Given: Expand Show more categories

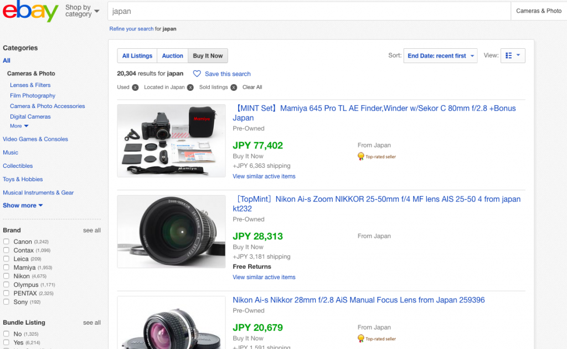Looking at the screenshot, I should tap(23, 206).
